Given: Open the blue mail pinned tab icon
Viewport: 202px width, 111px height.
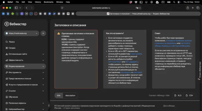Looking at the screenshot, I should pos(3,14).
